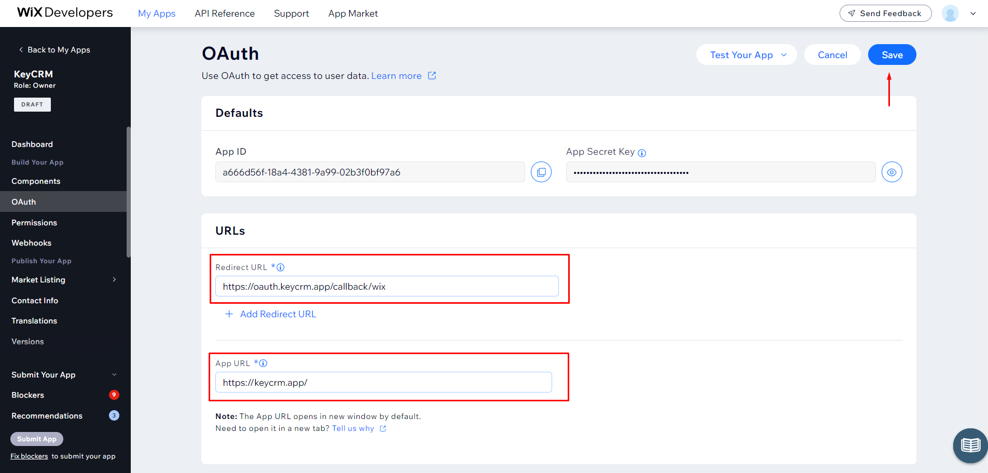The height and width of the screenshot is (473, 988).
Task: Click the user avatar icon
Action: (950, 13)
